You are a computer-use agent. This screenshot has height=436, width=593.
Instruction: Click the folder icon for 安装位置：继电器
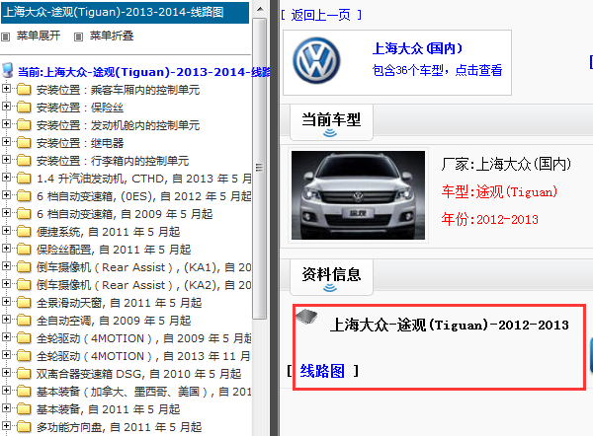pyautogui.click(x=24, y=143)
